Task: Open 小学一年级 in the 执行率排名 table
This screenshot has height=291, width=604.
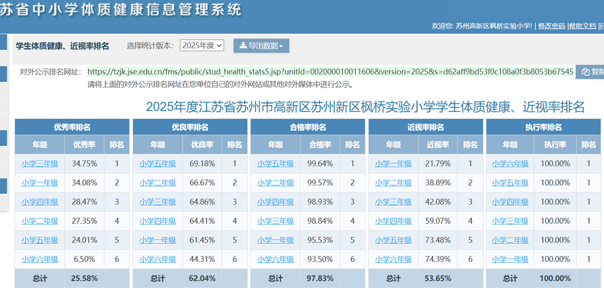Action: point(510,259)
